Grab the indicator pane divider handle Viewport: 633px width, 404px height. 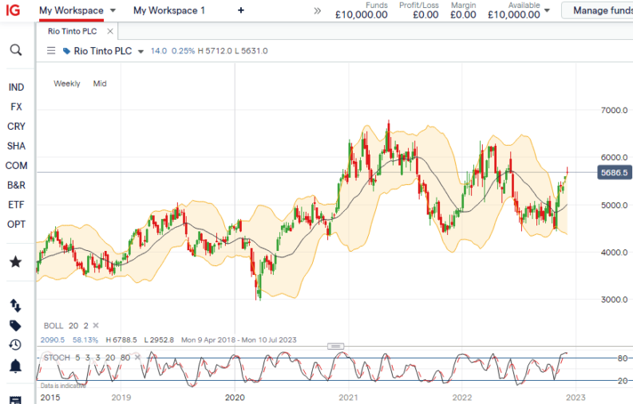coord(335,347)
